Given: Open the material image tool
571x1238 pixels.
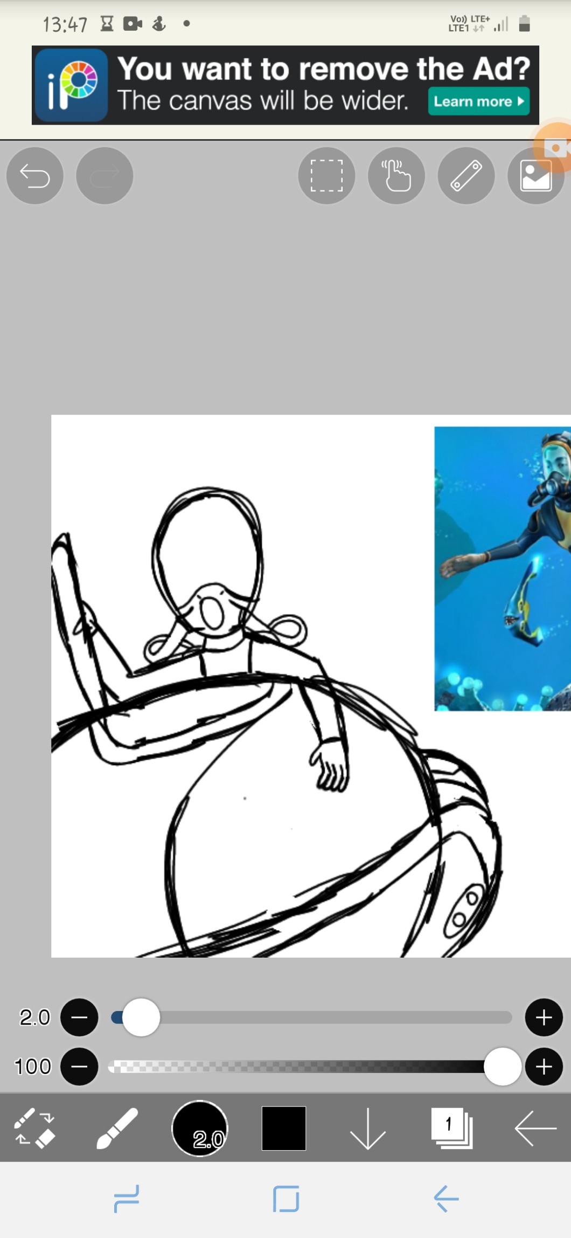Looking at the screenshot, I should [x=535, y=177].
